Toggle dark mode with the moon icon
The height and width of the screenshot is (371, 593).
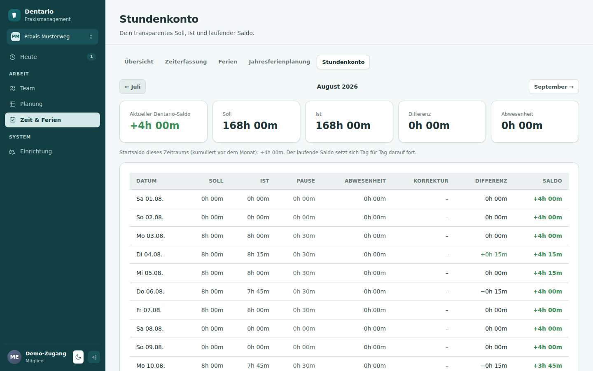click(x=78, y=357)
